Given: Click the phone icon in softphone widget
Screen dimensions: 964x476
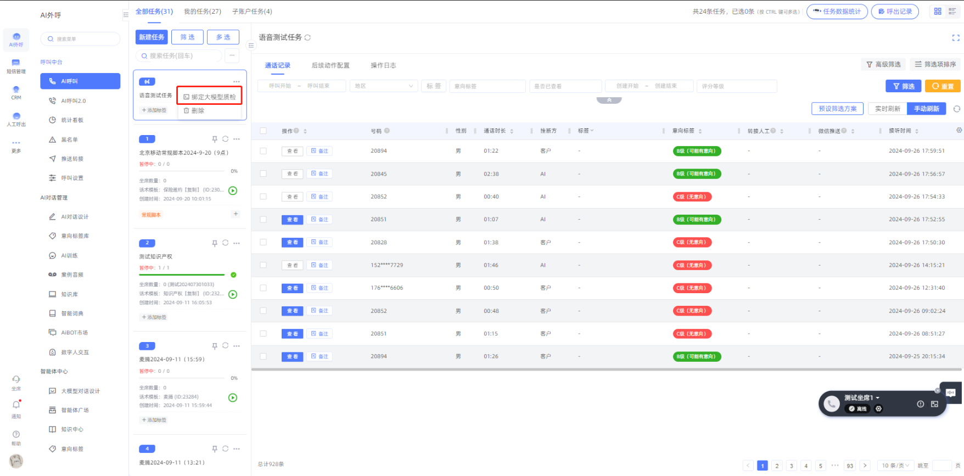Looking at the screenshot, I should point(831,404).
